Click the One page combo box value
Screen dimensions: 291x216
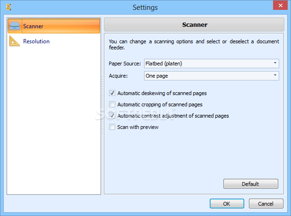tap(157, 76)
